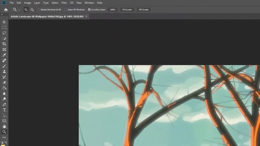Enable Resize Windows to Fit checkbox

click(39, 10)
